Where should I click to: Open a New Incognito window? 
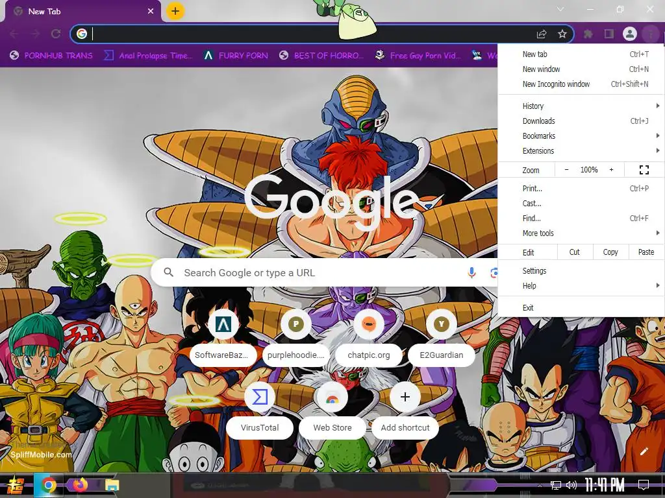coord(581,84)
